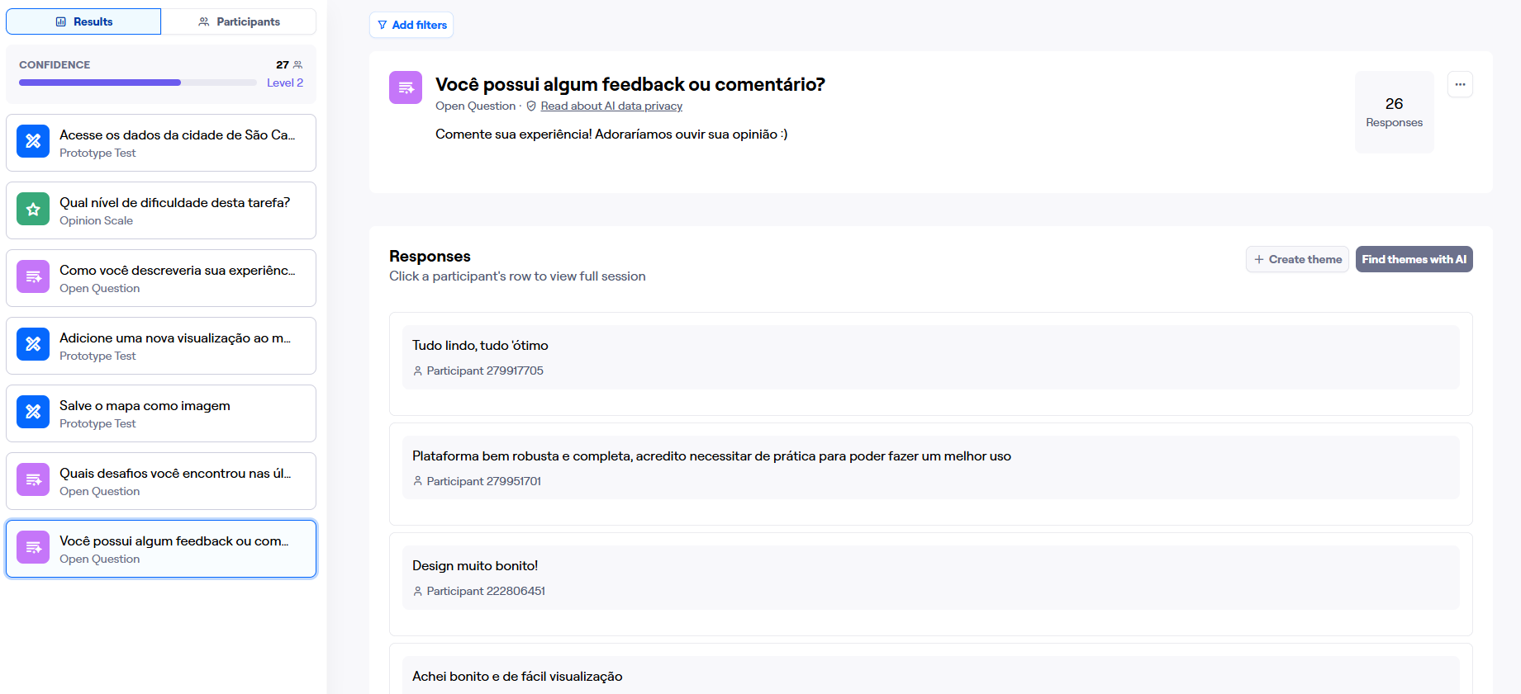
Task: Click the confidence level progress bar
Action: pos(137,83)
